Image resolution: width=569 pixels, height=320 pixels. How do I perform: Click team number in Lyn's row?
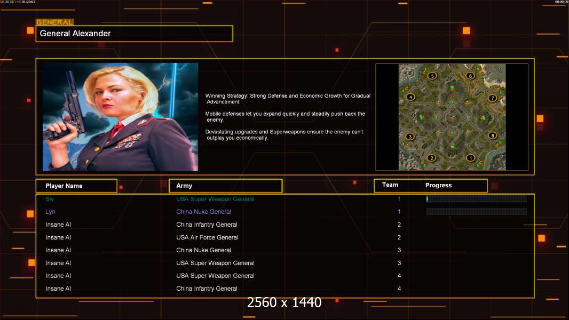coord(399,212)
